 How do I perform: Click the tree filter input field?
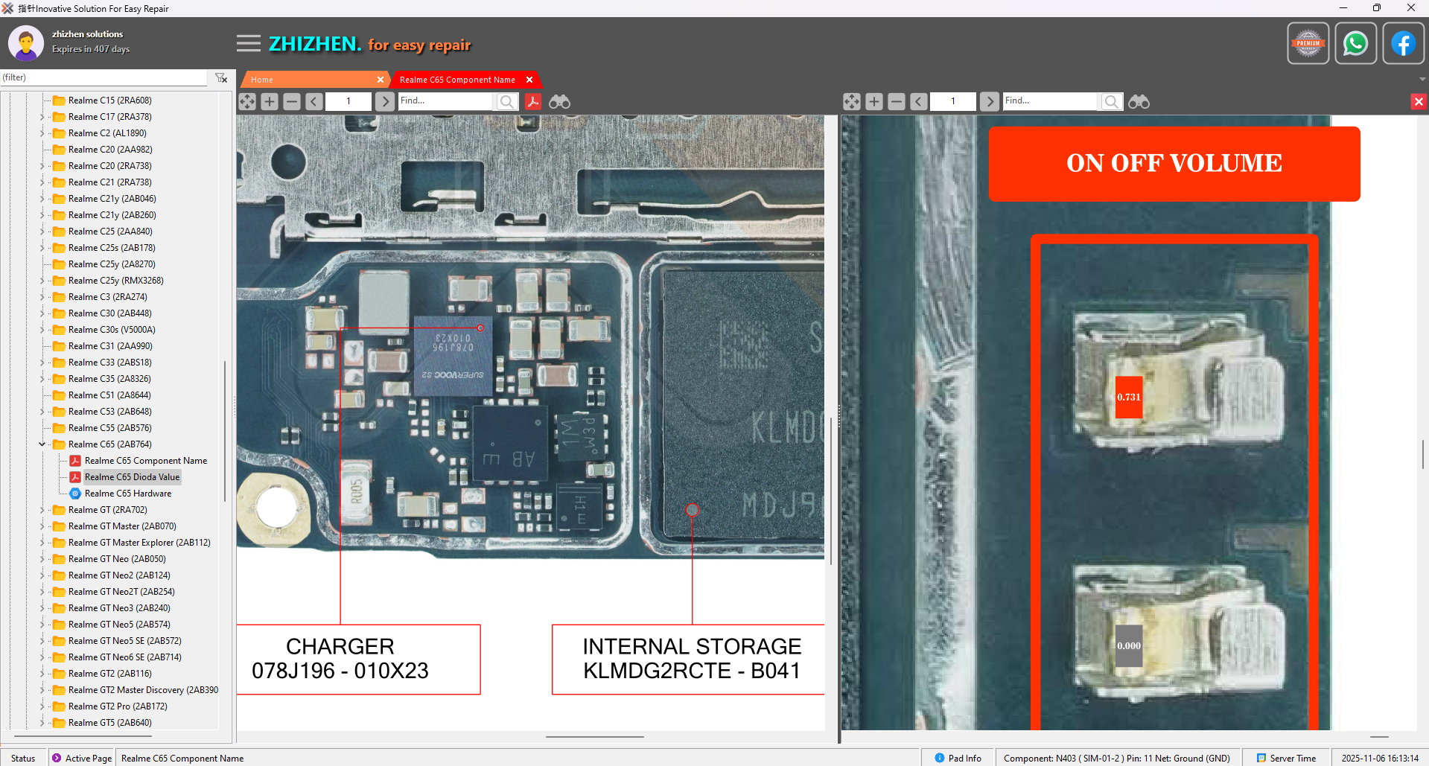pyautogui.click(x=104, y=77)
